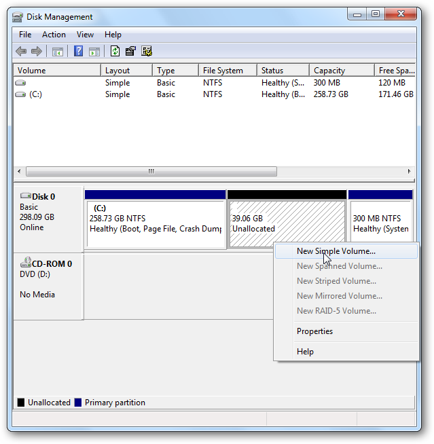Click the Disk Management title bar icon

click(18, 17)
